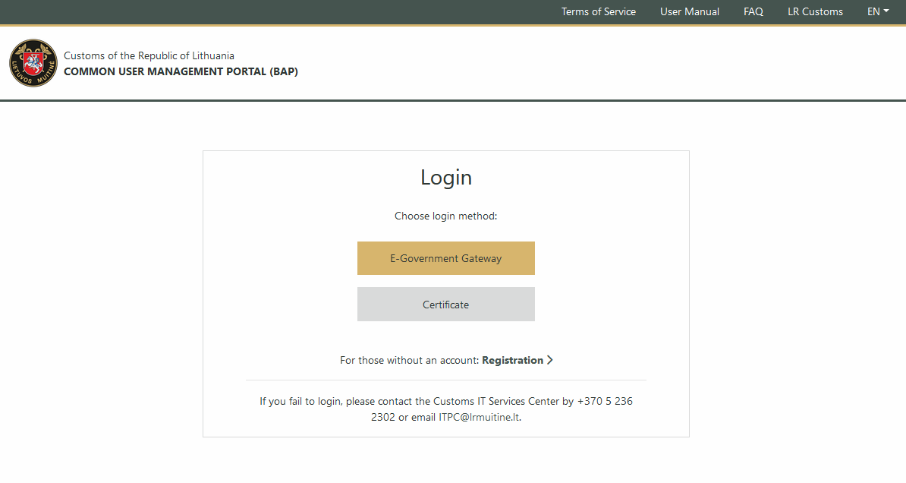Click the Common User Management Portal title
906x483 pixels.
pyautogui.click(x=181, y=71)
